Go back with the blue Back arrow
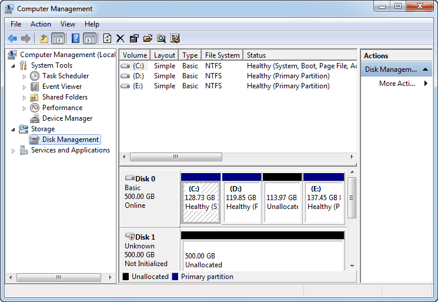Screen dimensions: 438x302 point(12,38)
